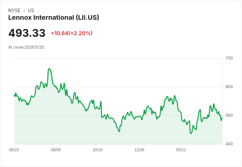Click the NYSE exchange label

tap(14, 11)
